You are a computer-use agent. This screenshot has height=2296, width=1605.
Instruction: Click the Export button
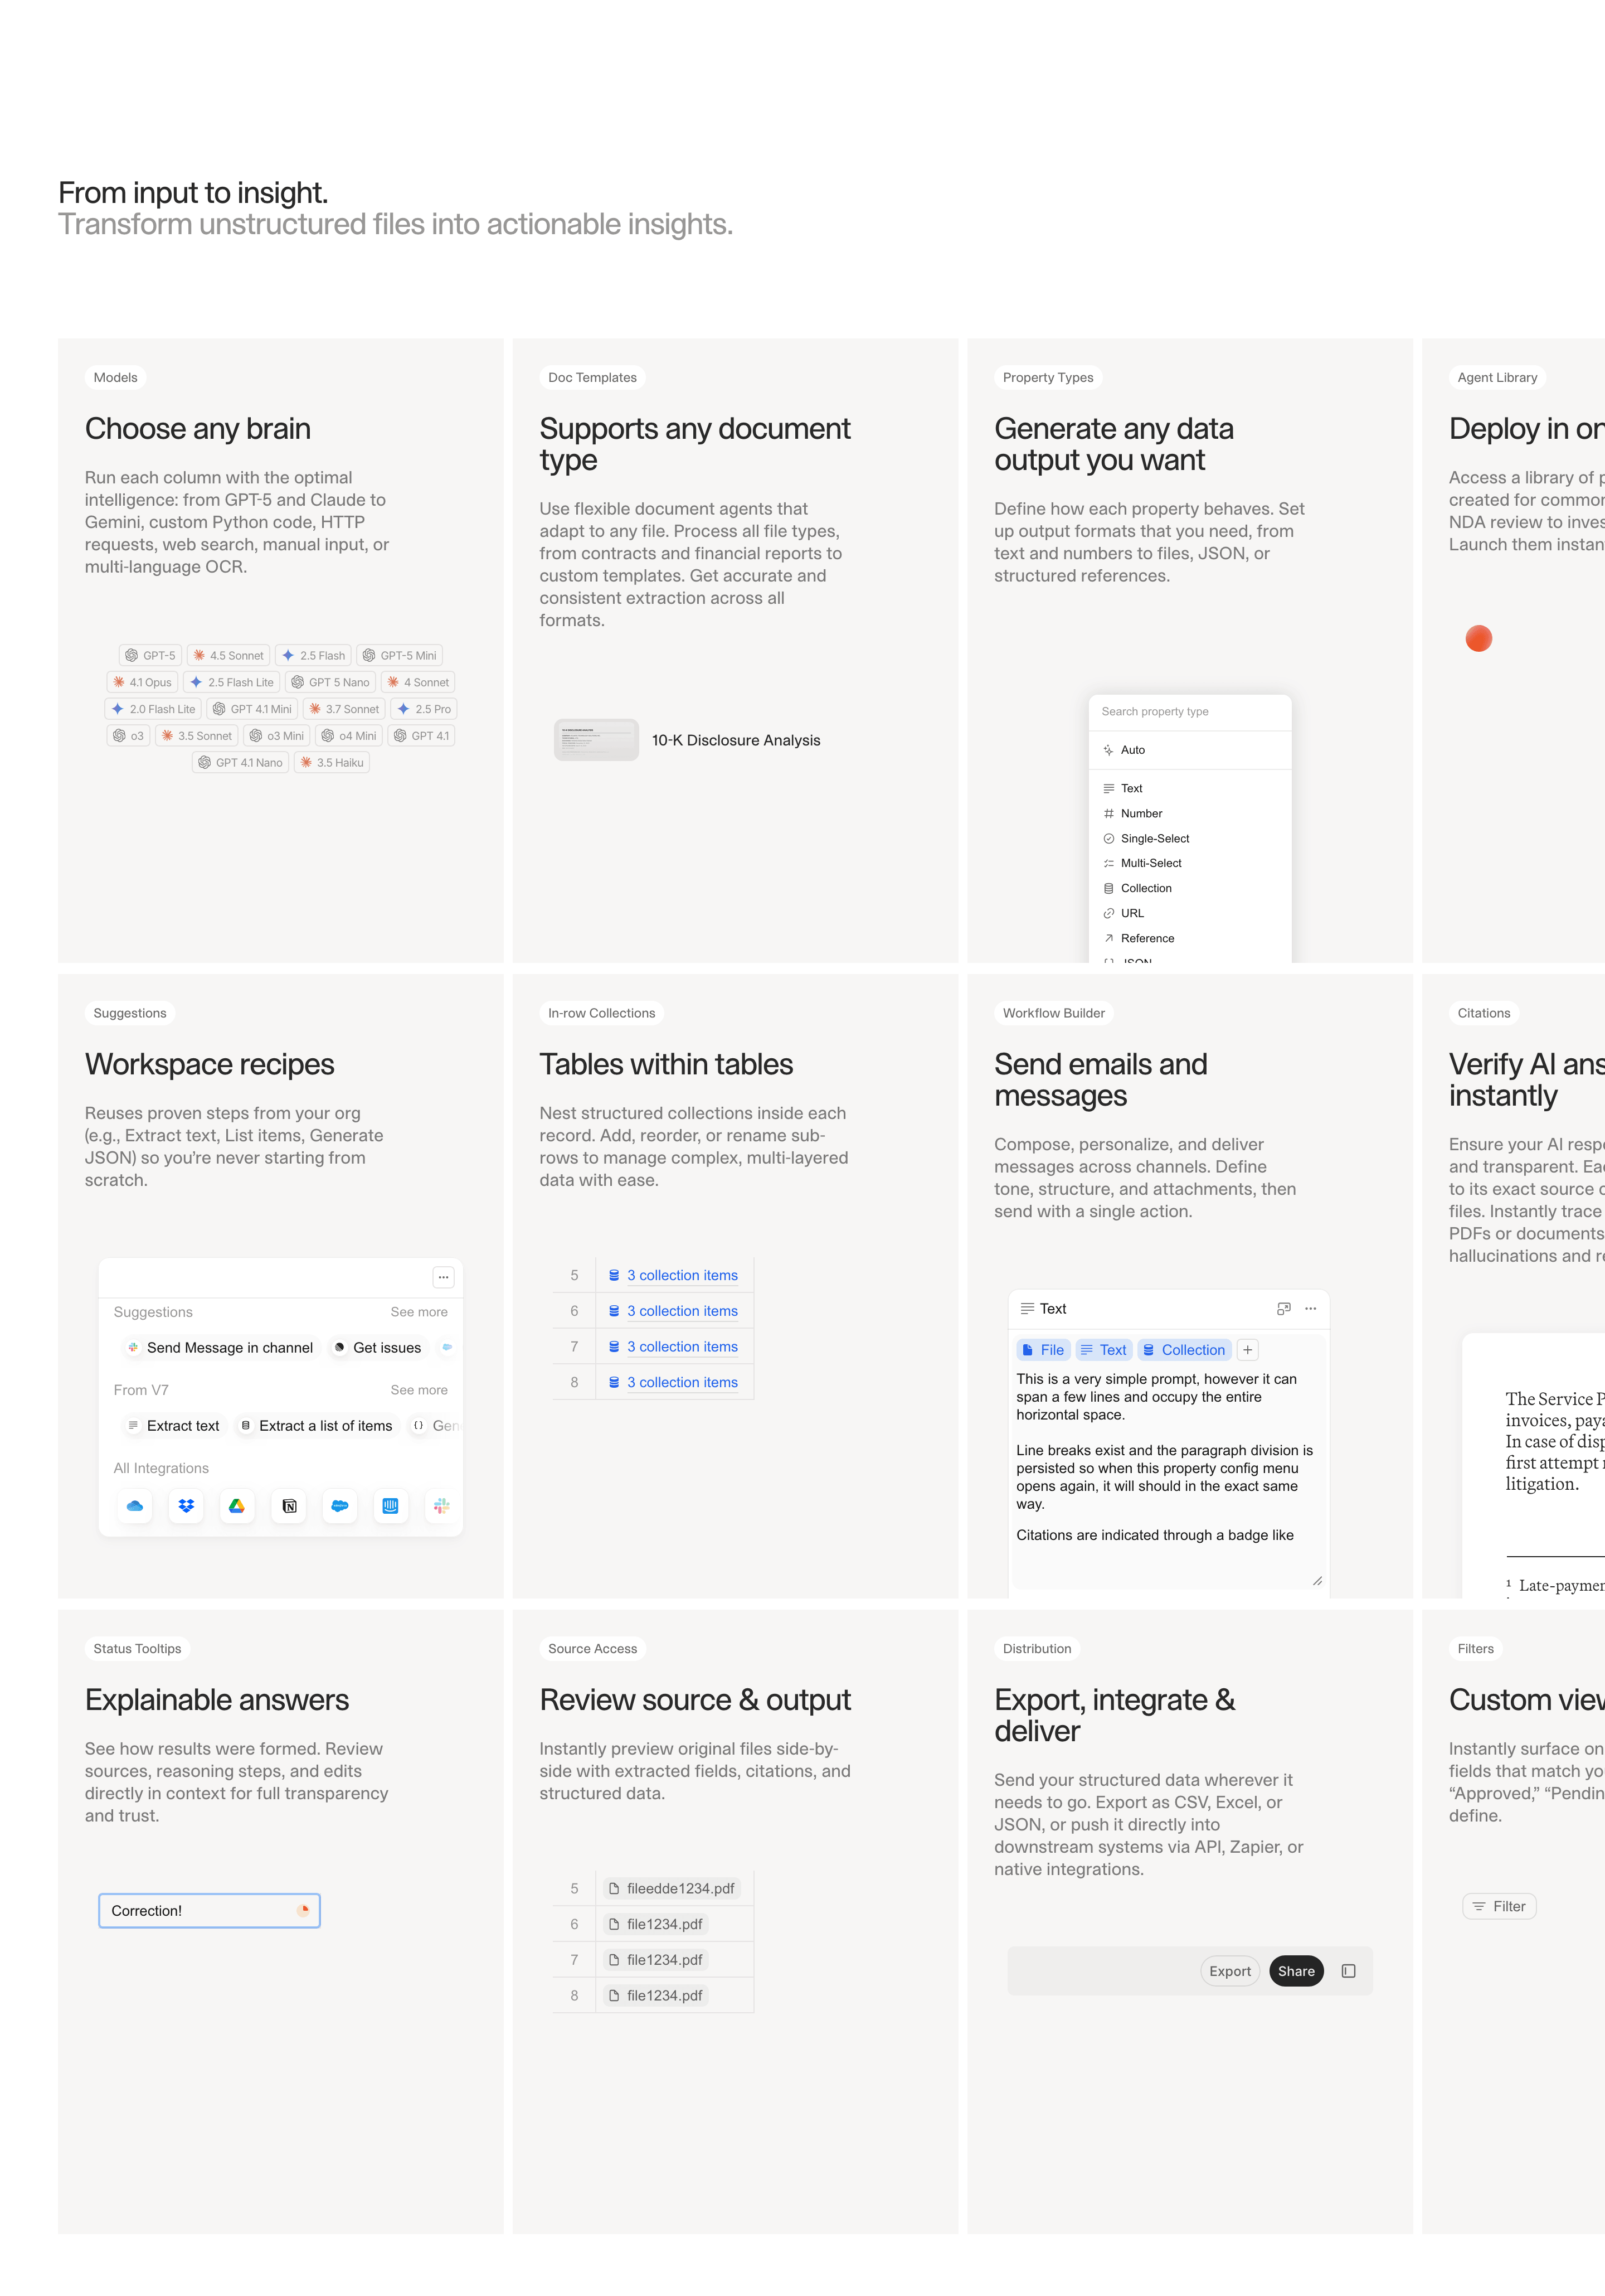point(1229,1971)
